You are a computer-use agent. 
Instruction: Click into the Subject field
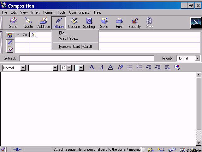click(87, 58)
